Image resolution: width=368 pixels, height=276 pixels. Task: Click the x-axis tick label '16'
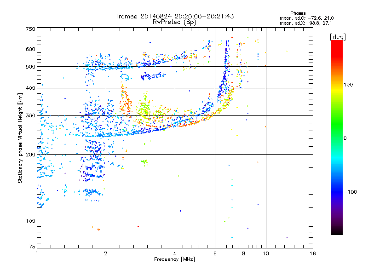tap(313, 253)
